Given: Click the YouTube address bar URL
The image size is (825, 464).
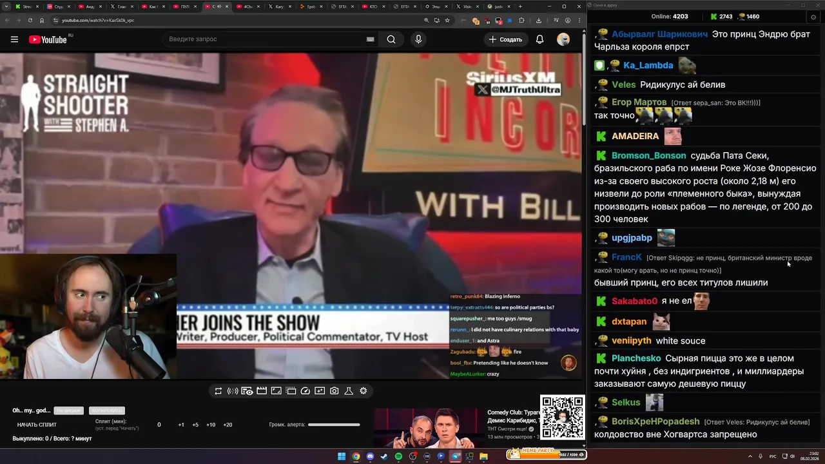Looking at the screenshot, I should coord(98,20).
